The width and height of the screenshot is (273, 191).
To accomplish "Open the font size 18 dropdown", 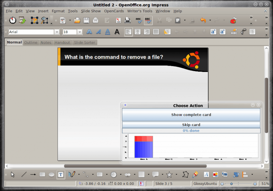I will (x=79, y=32).
